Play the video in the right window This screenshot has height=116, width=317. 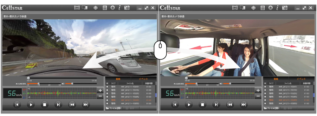(189, 105)
